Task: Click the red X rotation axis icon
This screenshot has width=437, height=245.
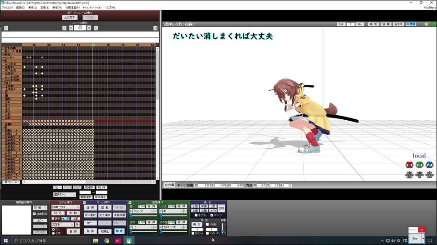Action: (x=409, y=165)
